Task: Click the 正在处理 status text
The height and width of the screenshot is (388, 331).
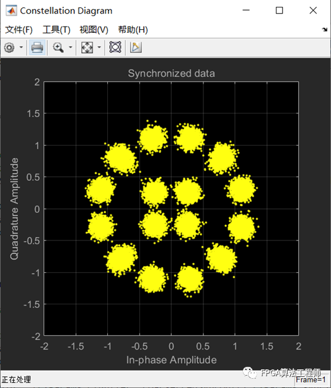Action: point(16,379)
